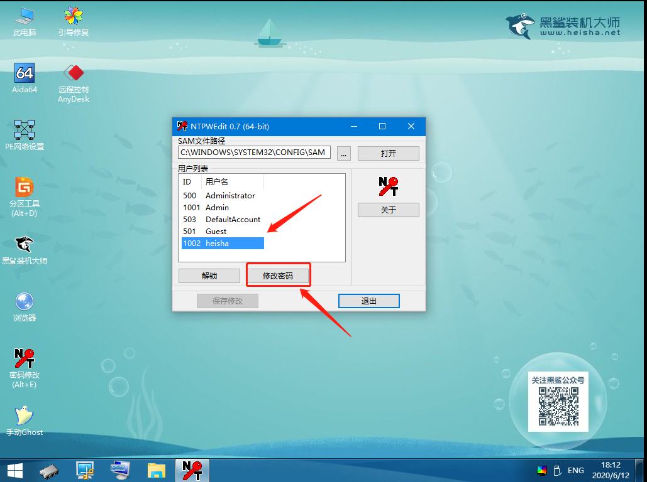
Task: Click the SAM file path input field
Action: (254, 153)
